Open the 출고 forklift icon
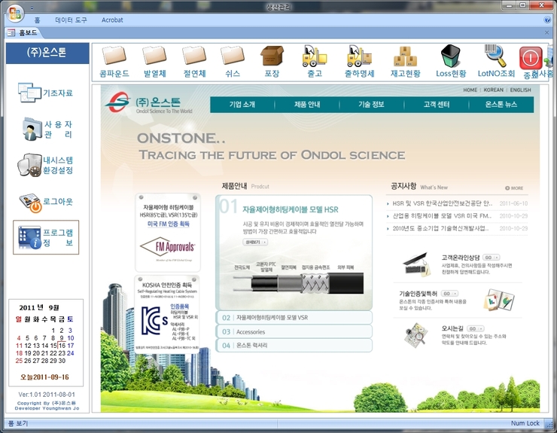This screenshot has height=433, width=557. [x=315, y=56]
